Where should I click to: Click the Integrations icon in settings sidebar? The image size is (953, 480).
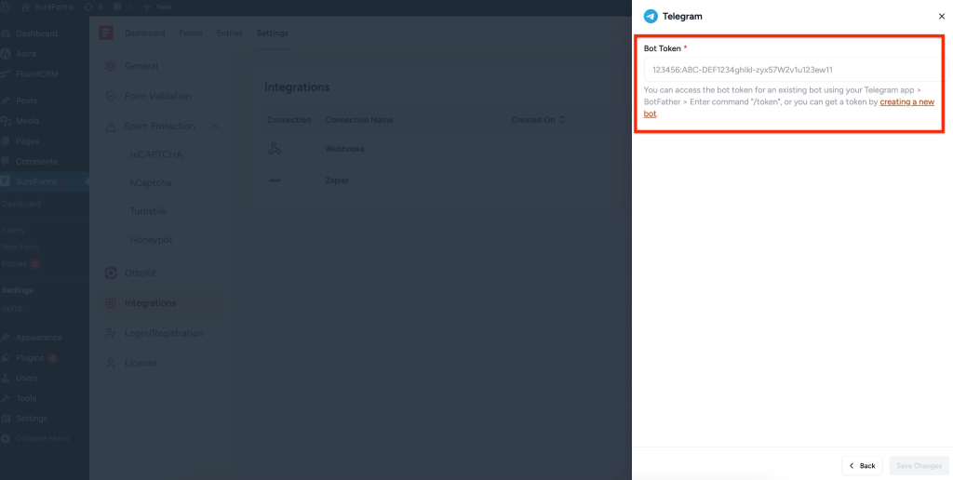[111, 302]
